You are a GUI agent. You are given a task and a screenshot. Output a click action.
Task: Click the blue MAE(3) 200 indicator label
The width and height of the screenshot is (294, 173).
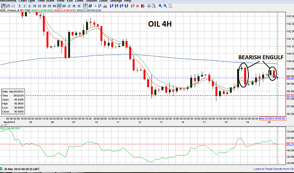click(x=89, y=10)
